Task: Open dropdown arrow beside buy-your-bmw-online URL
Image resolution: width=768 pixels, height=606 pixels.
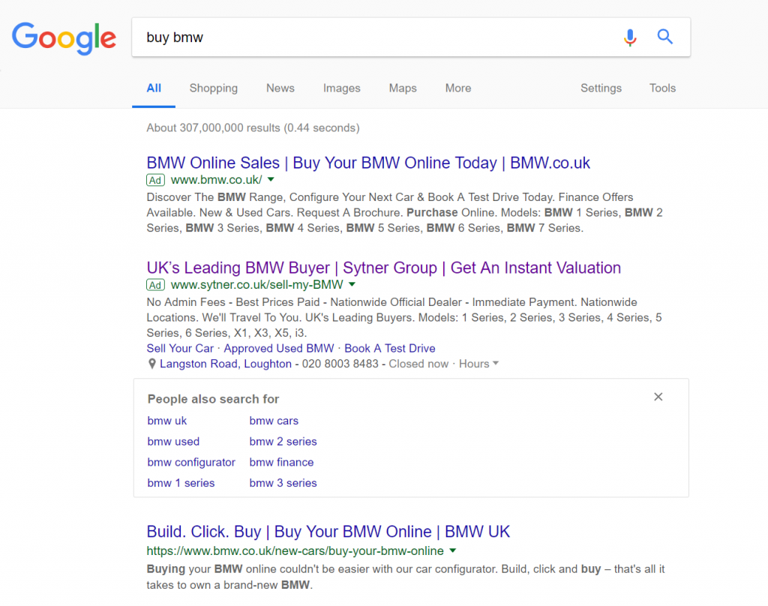Action: 452,550
